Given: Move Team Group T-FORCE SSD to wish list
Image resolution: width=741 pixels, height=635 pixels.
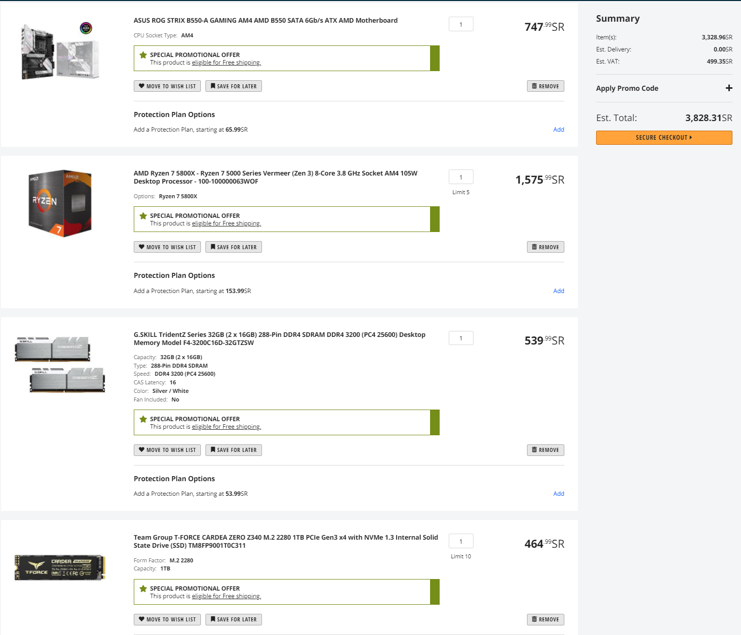Looking at the screenshot, I should [167, 619].
